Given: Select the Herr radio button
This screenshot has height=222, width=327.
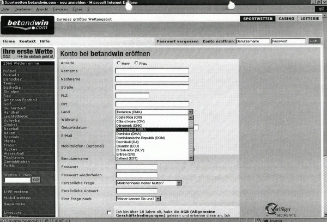Looking at the screenshot, I should click(x=118, y=63).
